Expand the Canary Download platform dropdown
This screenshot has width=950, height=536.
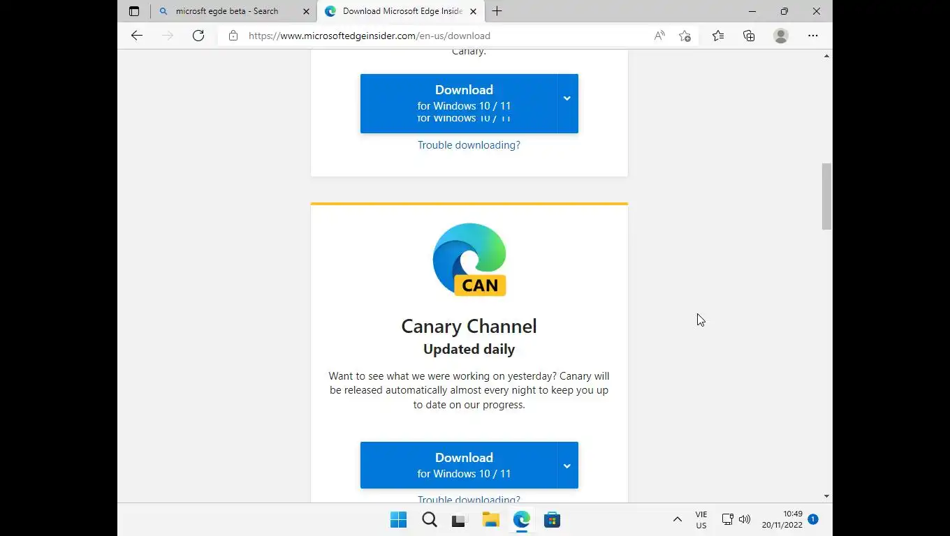pyautogui.click(x=567, y=465)
